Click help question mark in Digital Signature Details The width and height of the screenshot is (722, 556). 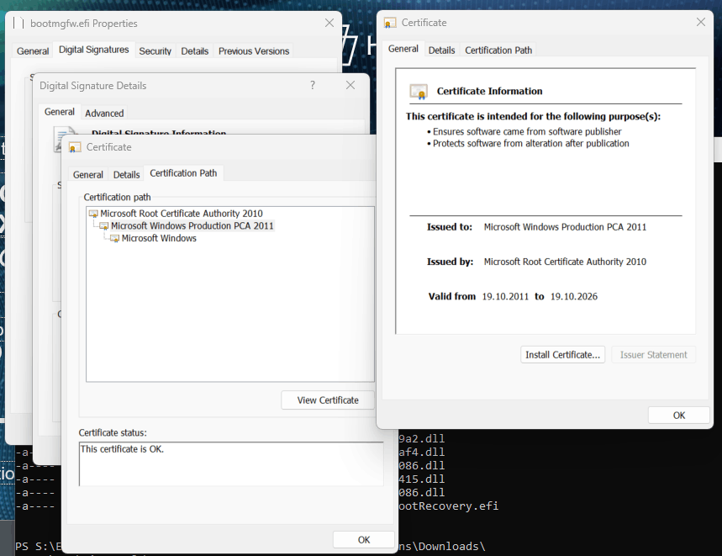313,85
